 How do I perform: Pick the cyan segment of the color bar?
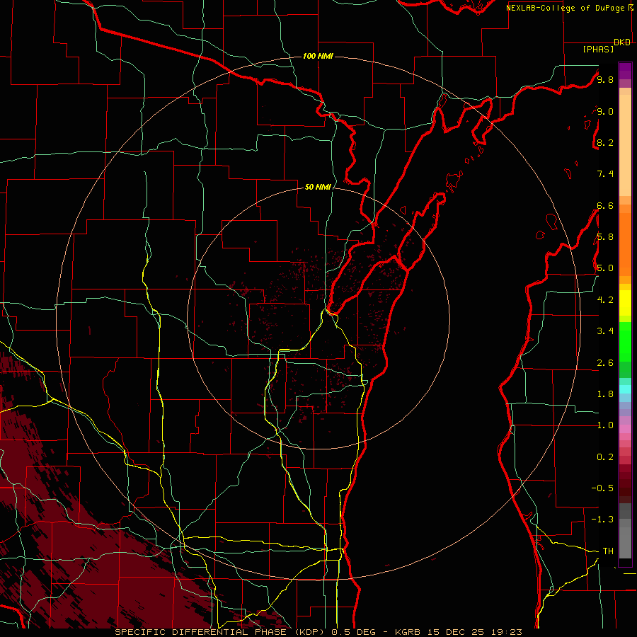[x=625, y=389]
